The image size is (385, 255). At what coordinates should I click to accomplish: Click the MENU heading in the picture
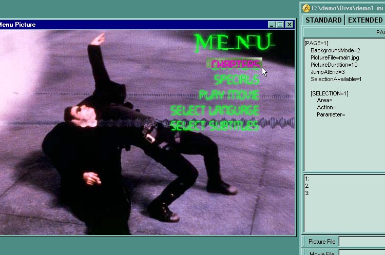click(x=234, y=43)
